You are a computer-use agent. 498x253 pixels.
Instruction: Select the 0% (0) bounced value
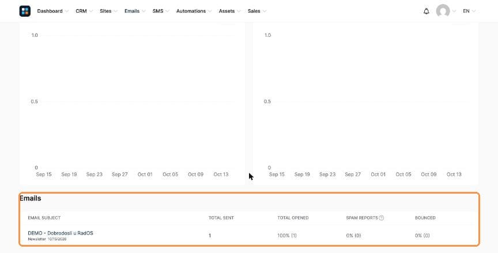click(422, 236)
